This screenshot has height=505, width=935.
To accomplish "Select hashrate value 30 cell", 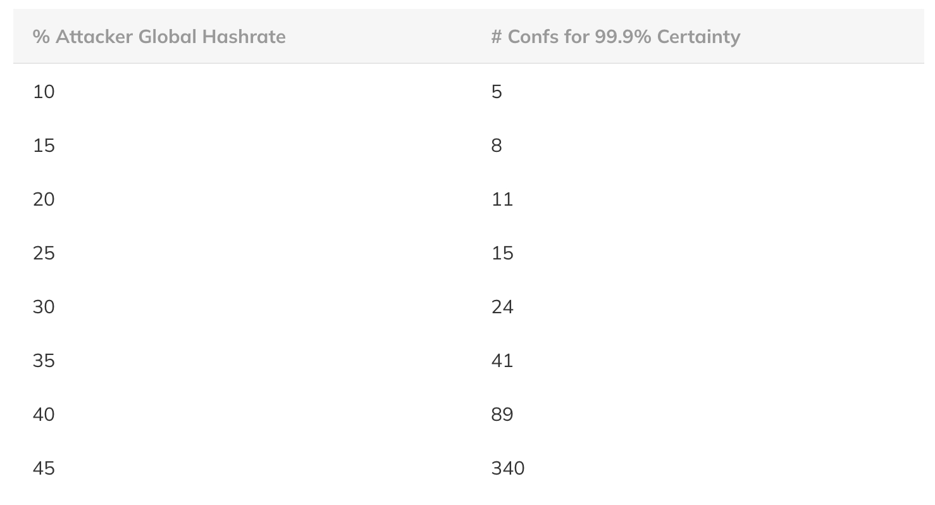I will pos(44,307).
